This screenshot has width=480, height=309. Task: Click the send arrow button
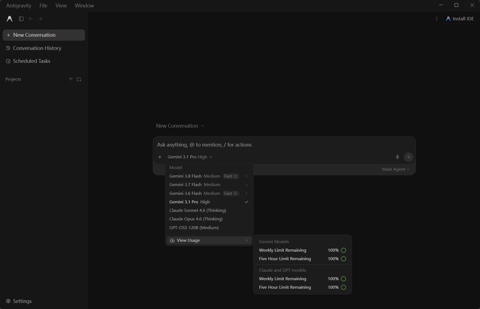408,157
